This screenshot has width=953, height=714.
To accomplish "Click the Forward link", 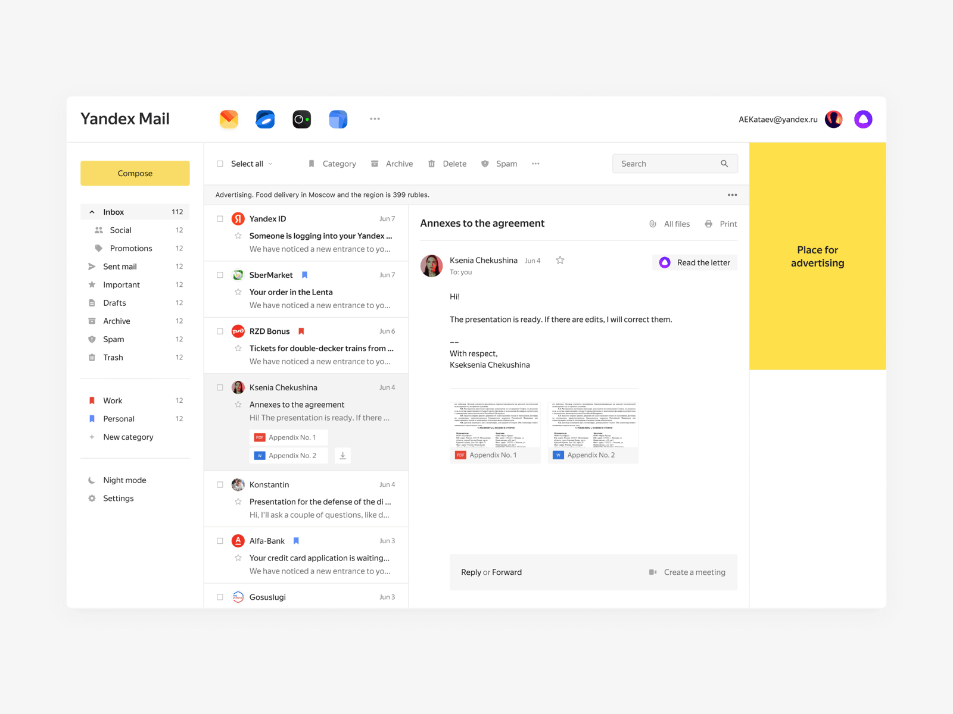I will 507,572.
